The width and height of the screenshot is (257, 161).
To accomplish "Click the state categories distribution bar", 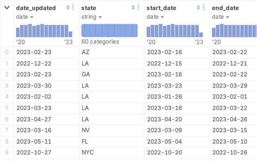I will [109, 31].
